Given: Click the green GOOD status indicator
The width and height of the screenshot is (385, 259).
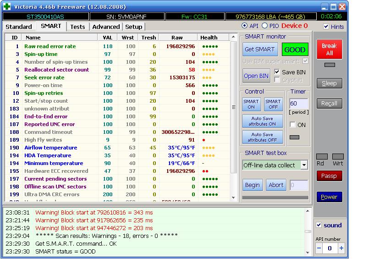Looking at the screenshot, I should tap(295, 50).
